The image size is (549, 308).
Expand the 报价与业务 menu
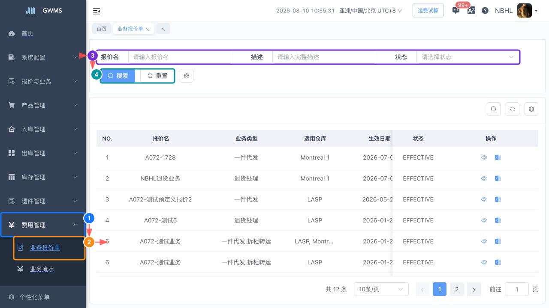43,81
